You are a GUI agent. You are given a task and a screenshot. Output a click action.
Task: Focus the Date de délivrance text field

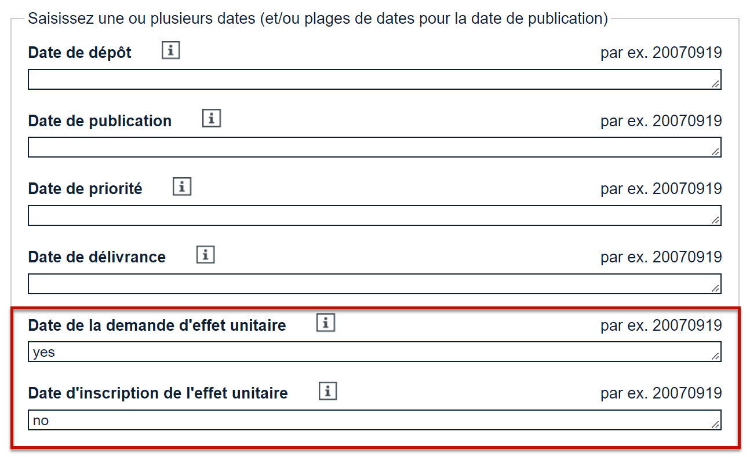371,284
